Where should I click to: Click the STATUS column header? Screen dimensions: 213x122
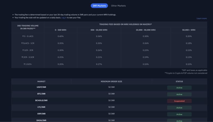[179, 82]
